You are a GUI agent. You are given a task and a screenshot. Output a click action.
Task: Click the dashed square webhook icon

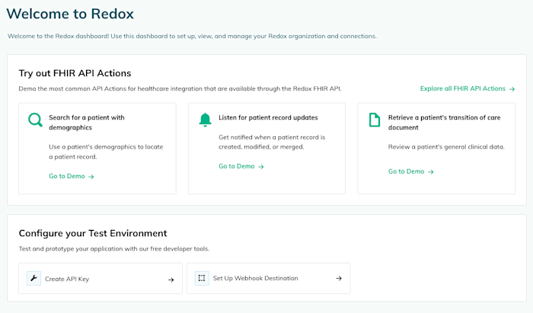(x=202, y=278)
